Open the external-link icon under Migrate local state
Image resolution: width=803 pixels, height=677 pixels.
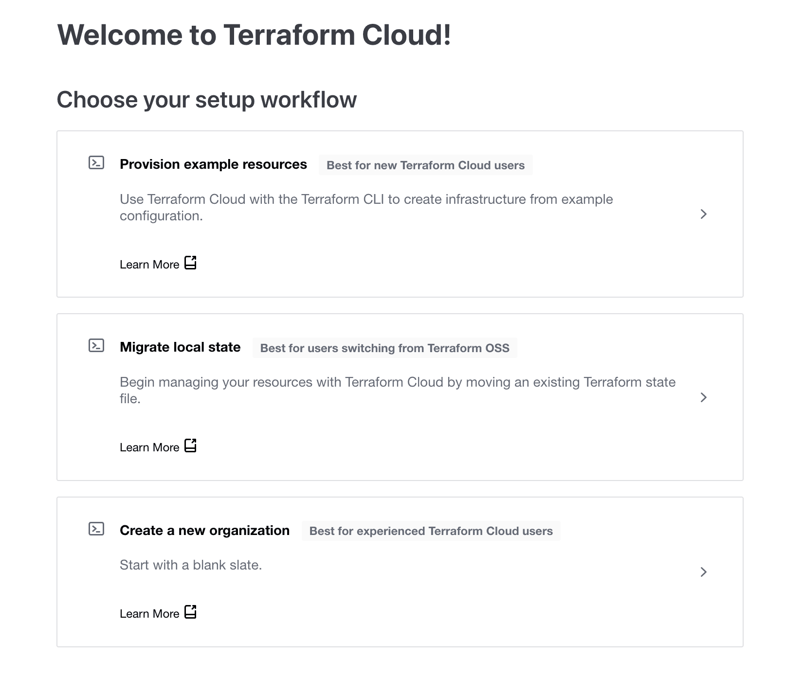click(190, 445)
